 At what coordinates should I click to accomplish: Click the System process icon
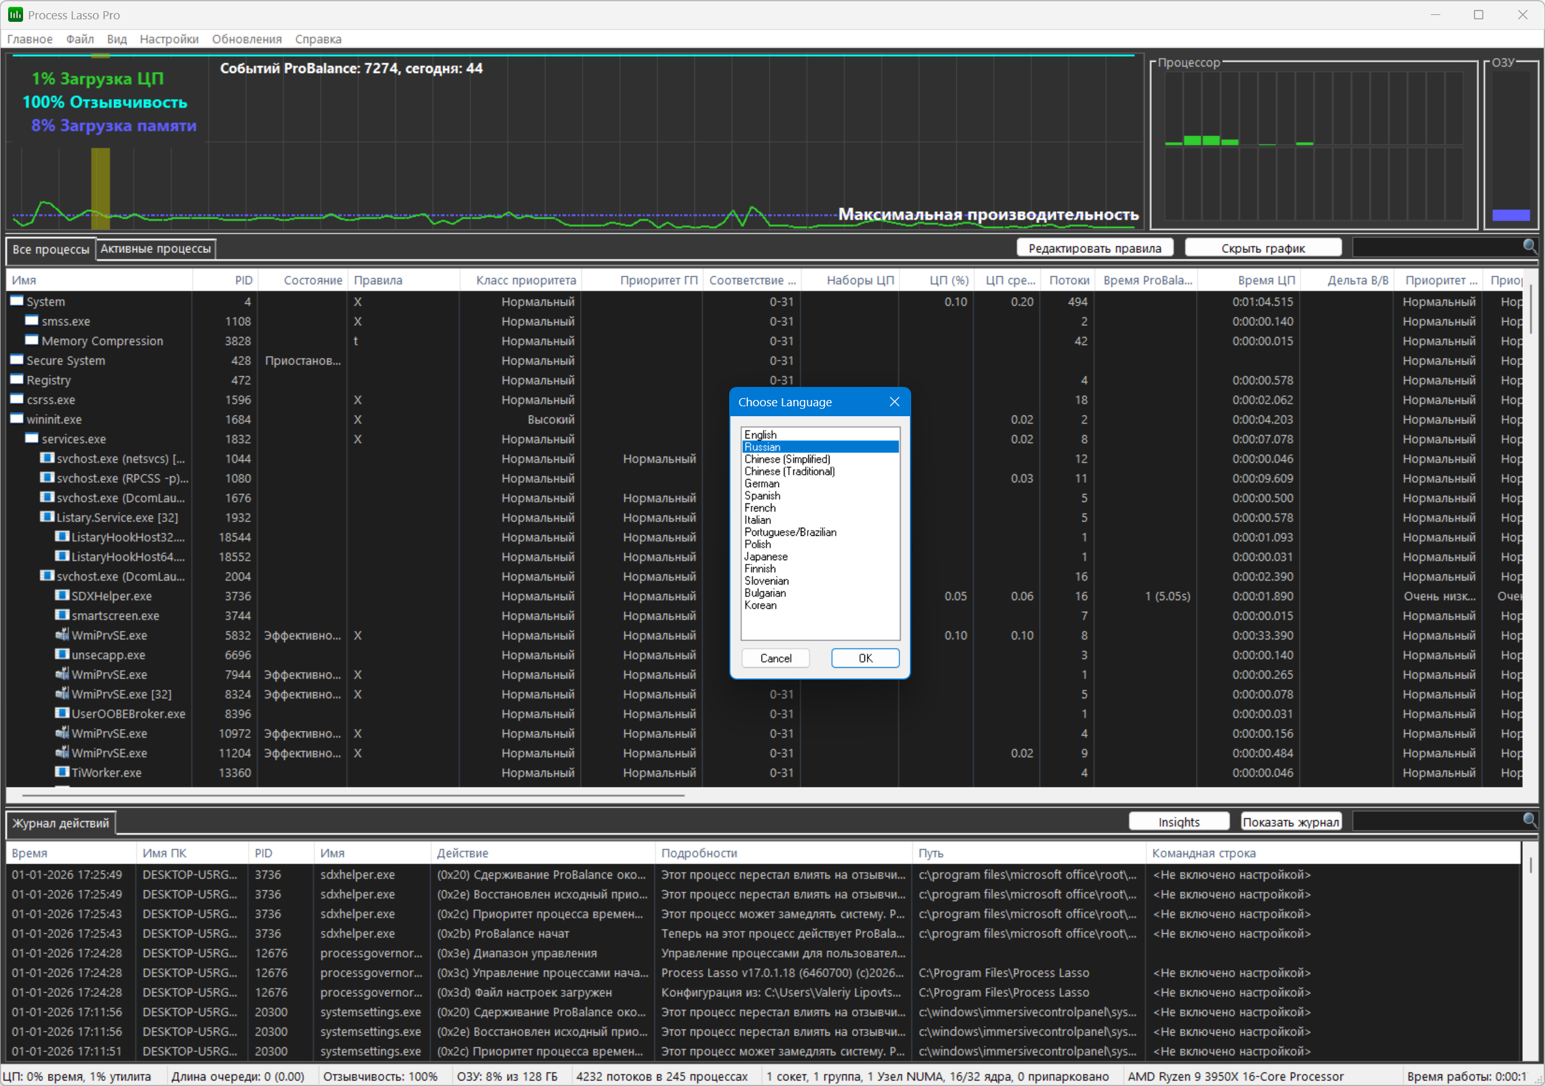(17, 302)
